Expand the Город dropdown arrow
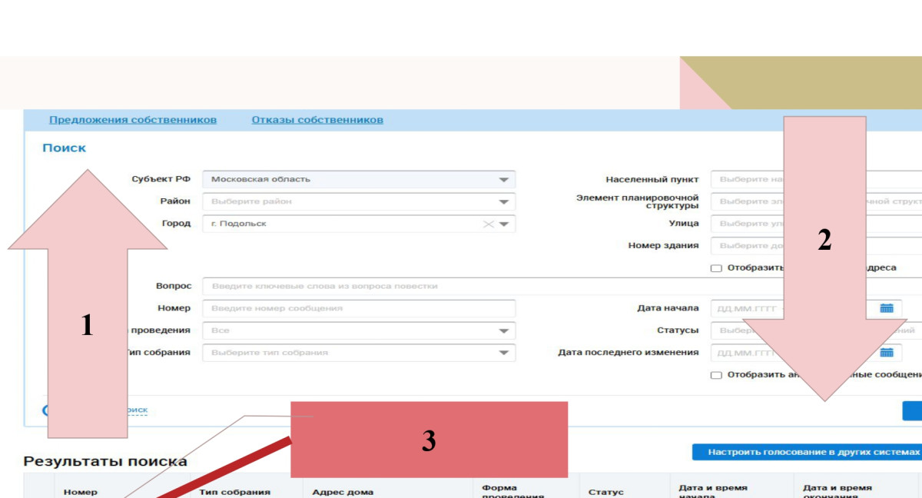 [x=504, y=224]
